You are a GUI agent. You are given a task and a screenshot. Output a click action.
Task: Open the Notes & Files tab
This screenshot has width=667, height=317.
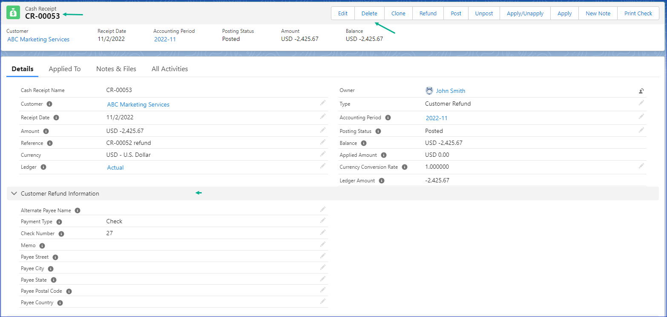[116, 69]
